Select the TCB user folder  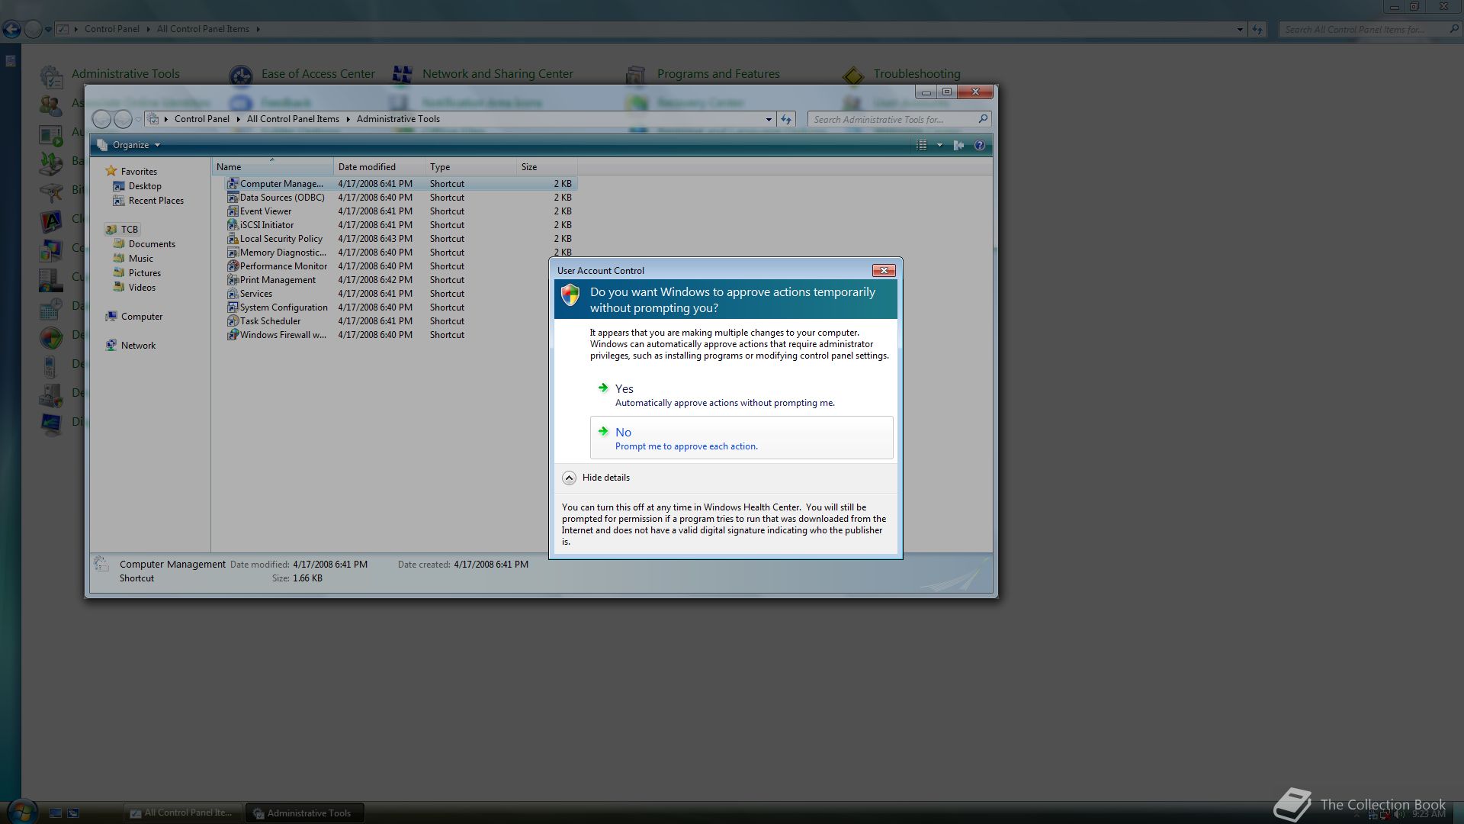pos(122,229)
